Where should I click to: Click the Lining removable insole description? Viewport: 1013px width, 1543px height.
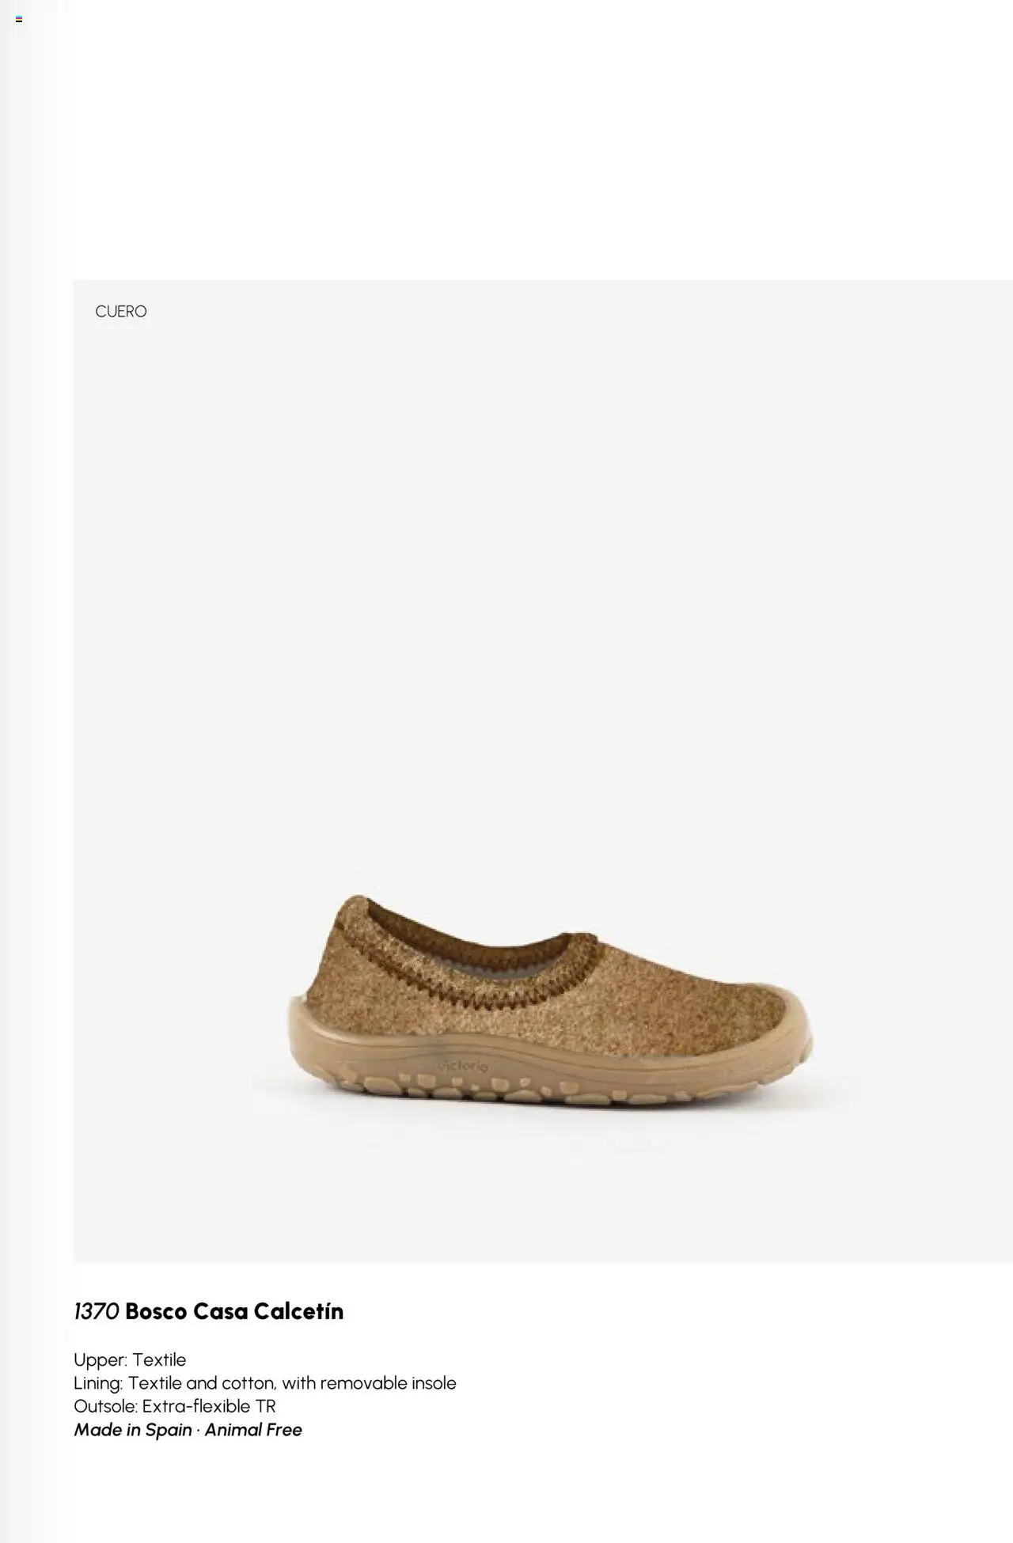[x=265, y=1383]
